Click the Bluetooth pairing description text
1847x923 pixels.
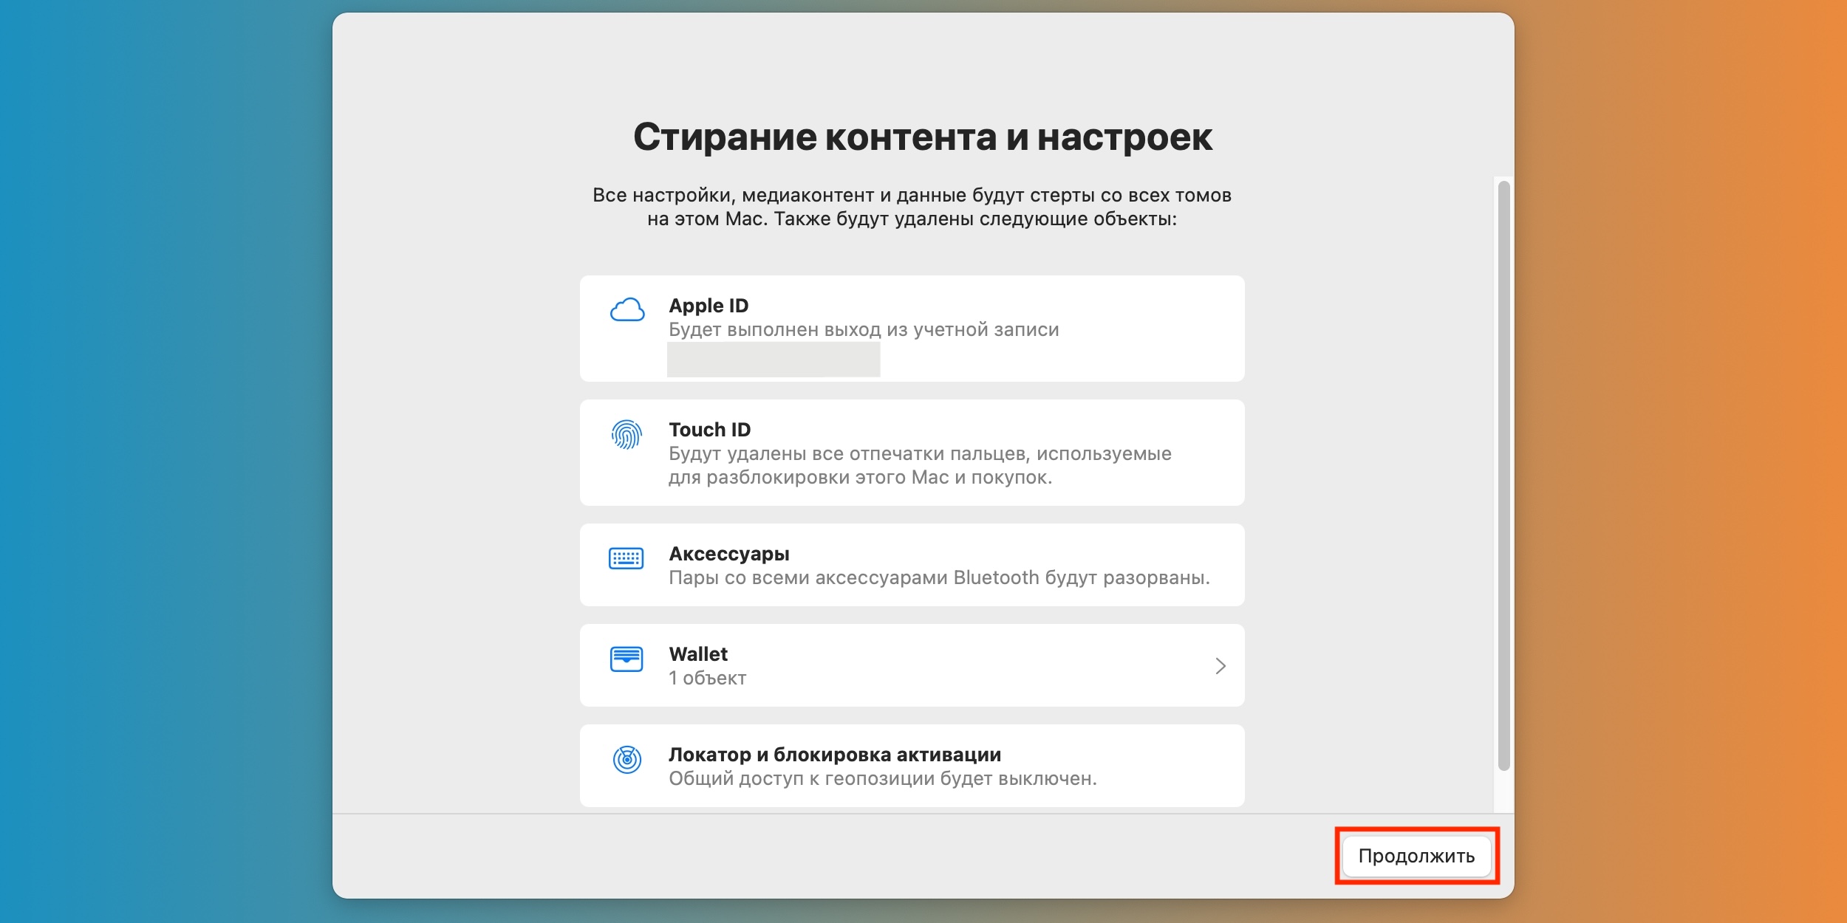pyautogui.click(x=939, y=577)
